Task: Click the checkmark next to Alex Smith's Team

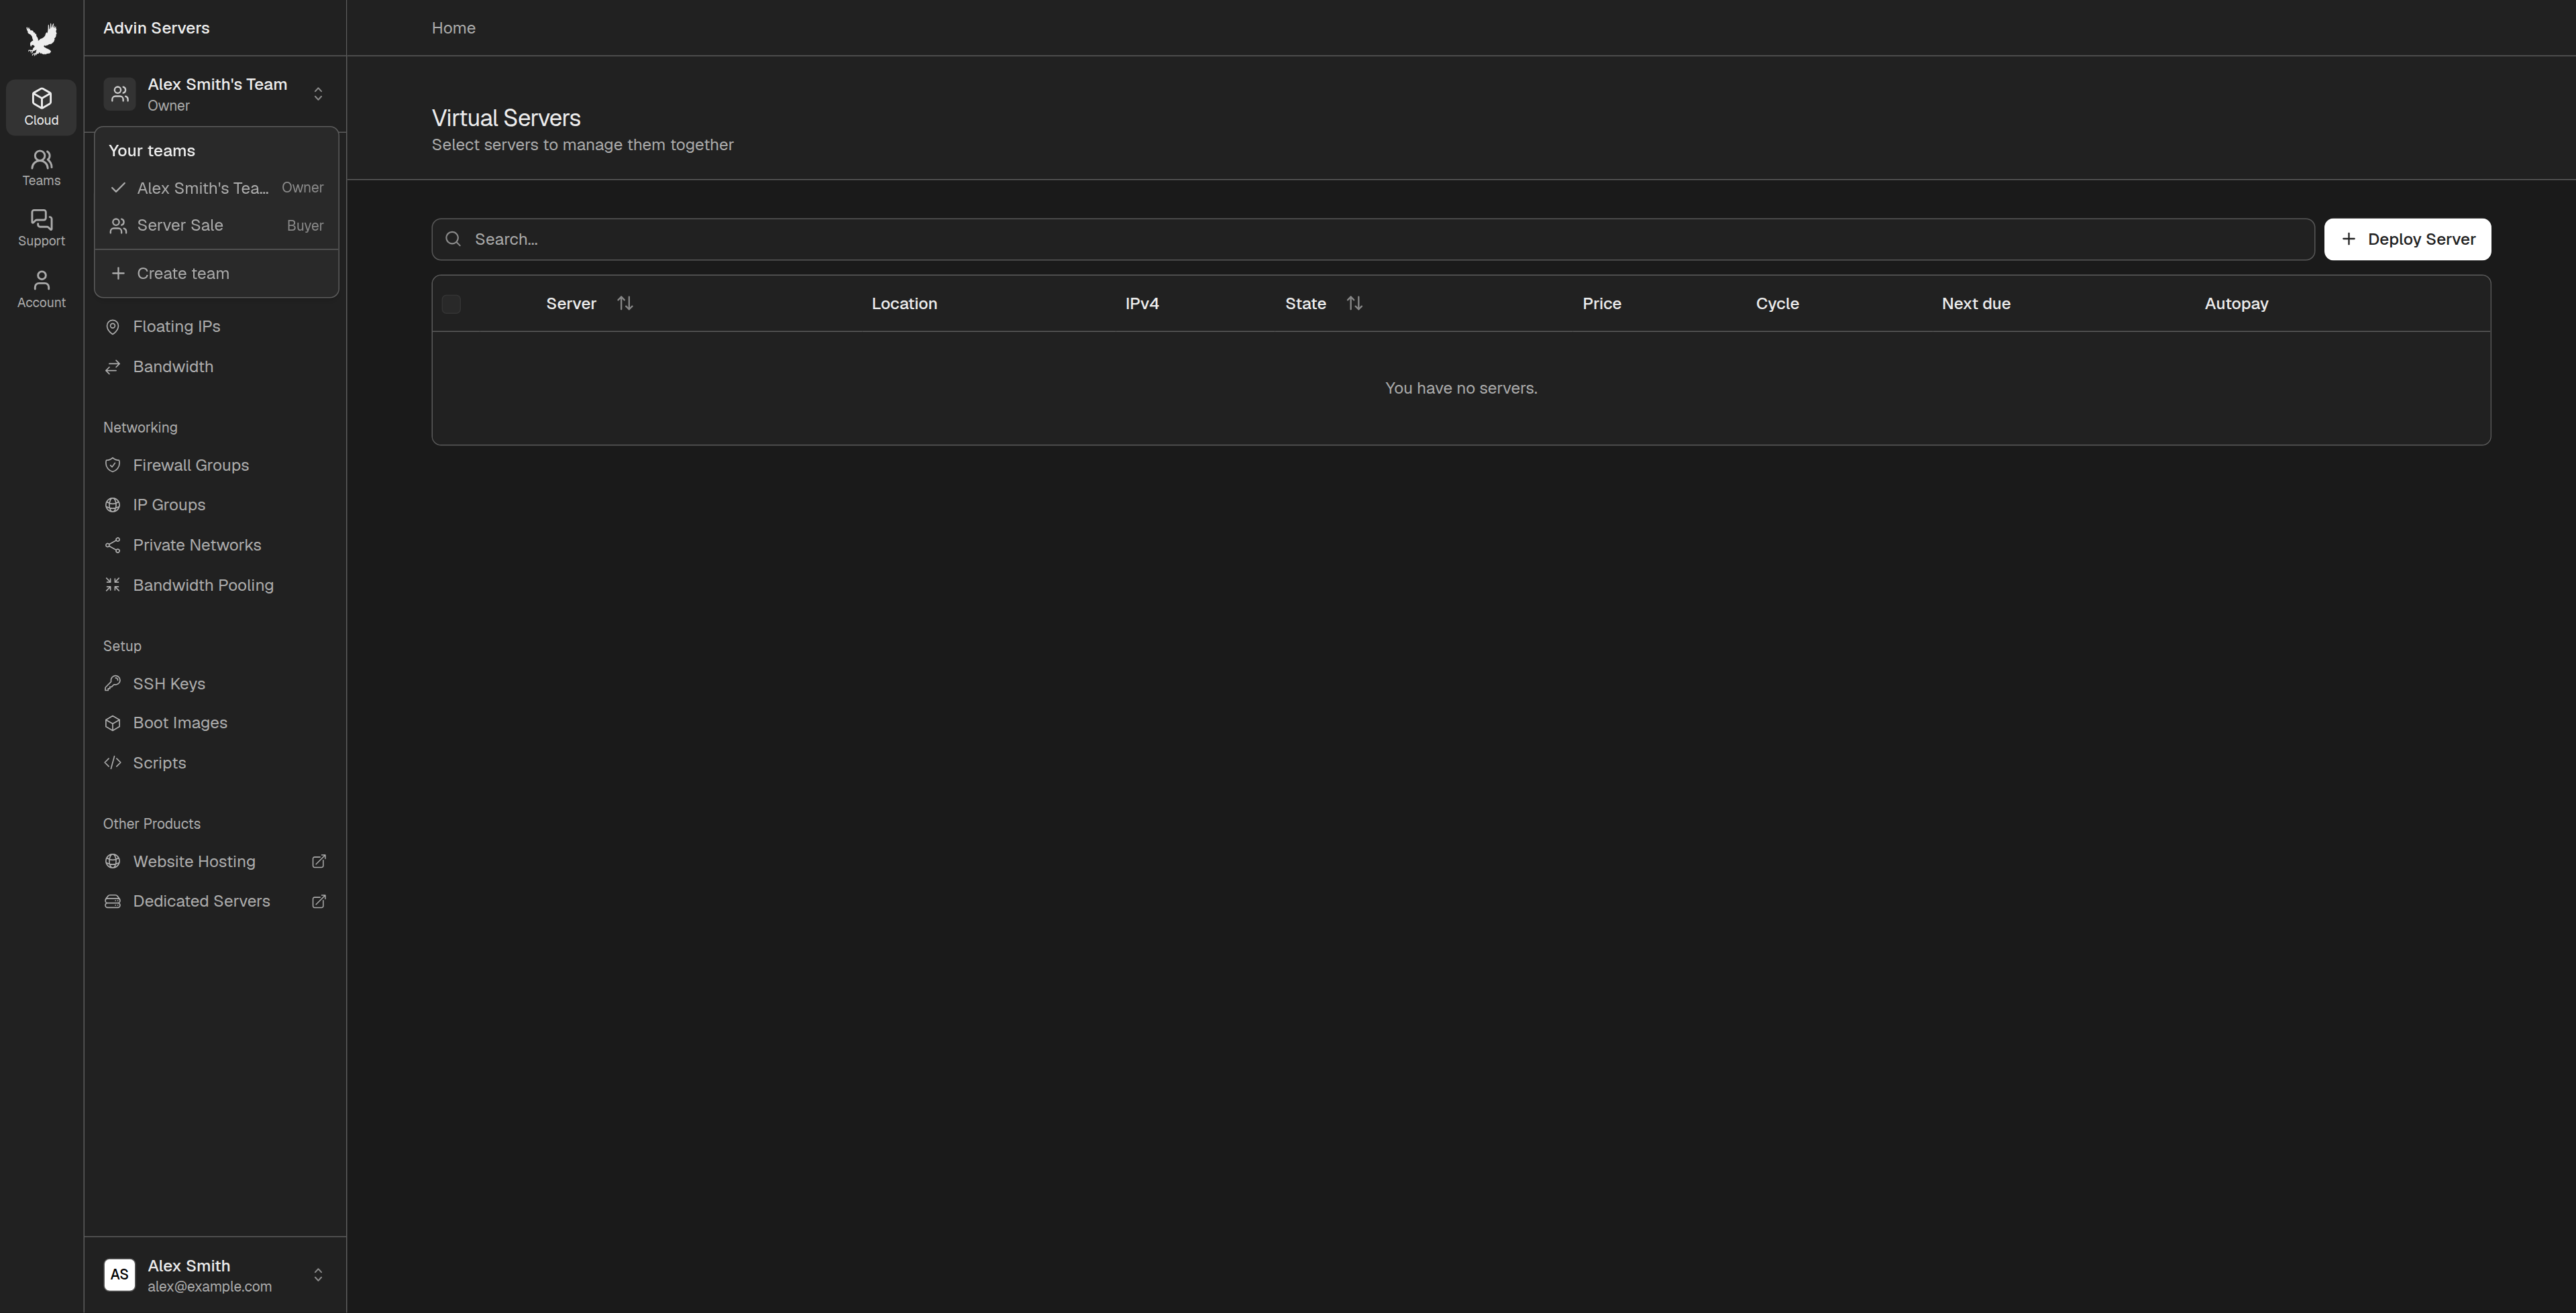Action: (x=118, y=188)
